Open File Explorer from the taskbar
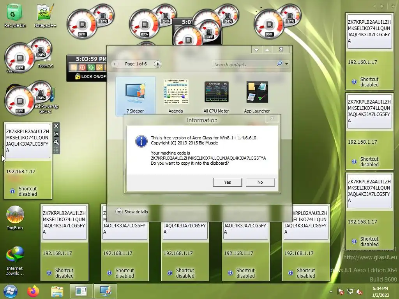Image resolution: width=399 pixels, height=299 pixels. coord(57,291)
